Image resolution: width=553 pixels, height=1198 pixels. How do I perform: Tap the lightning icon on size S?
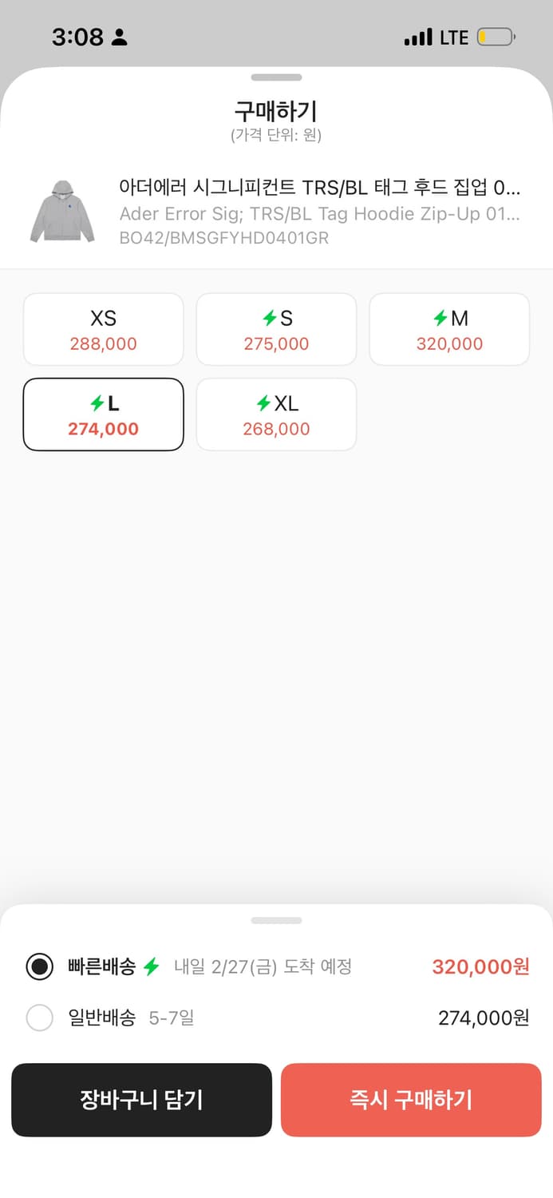pyautogui.click(x=270, y=319)
